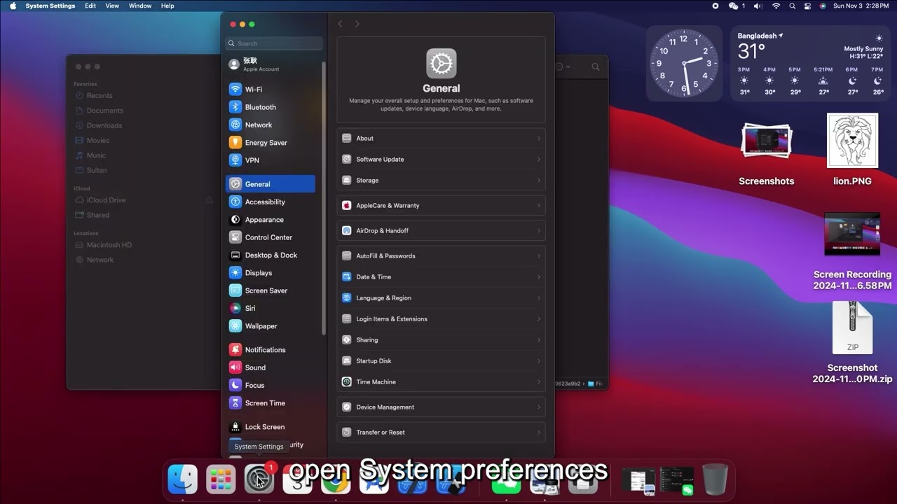The height and width of the screenshot is (504, 897).
Task: Open Control Center from menu bar
Action: (x=807, y=6)
